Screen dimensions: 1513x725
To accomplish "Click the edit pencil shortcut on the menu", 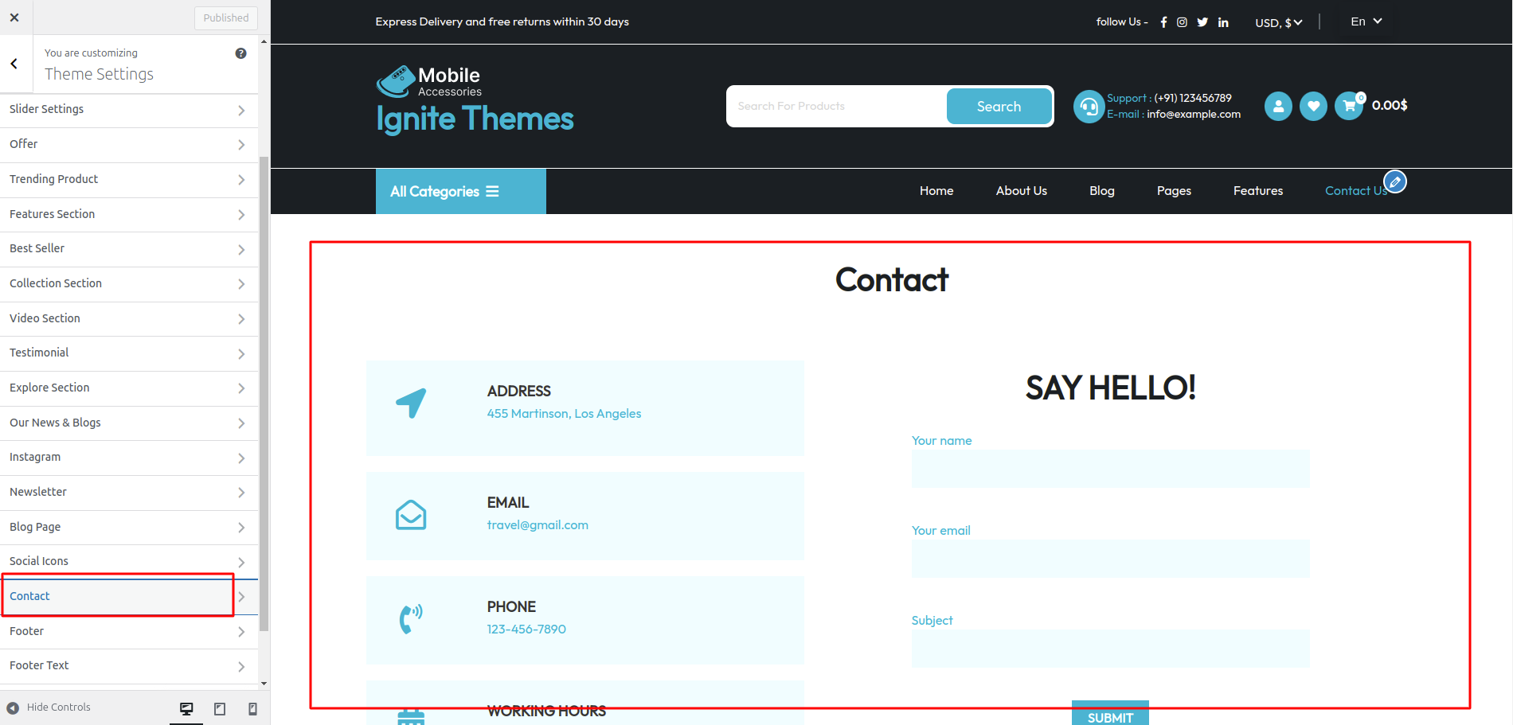I will coord(1395,181).
